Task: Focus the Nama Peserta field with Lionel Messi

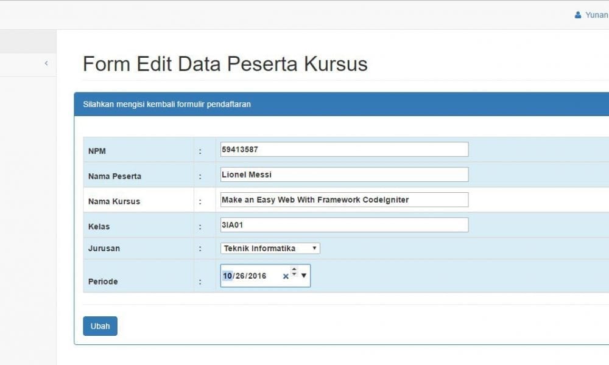Action: (x=344, y=175)
